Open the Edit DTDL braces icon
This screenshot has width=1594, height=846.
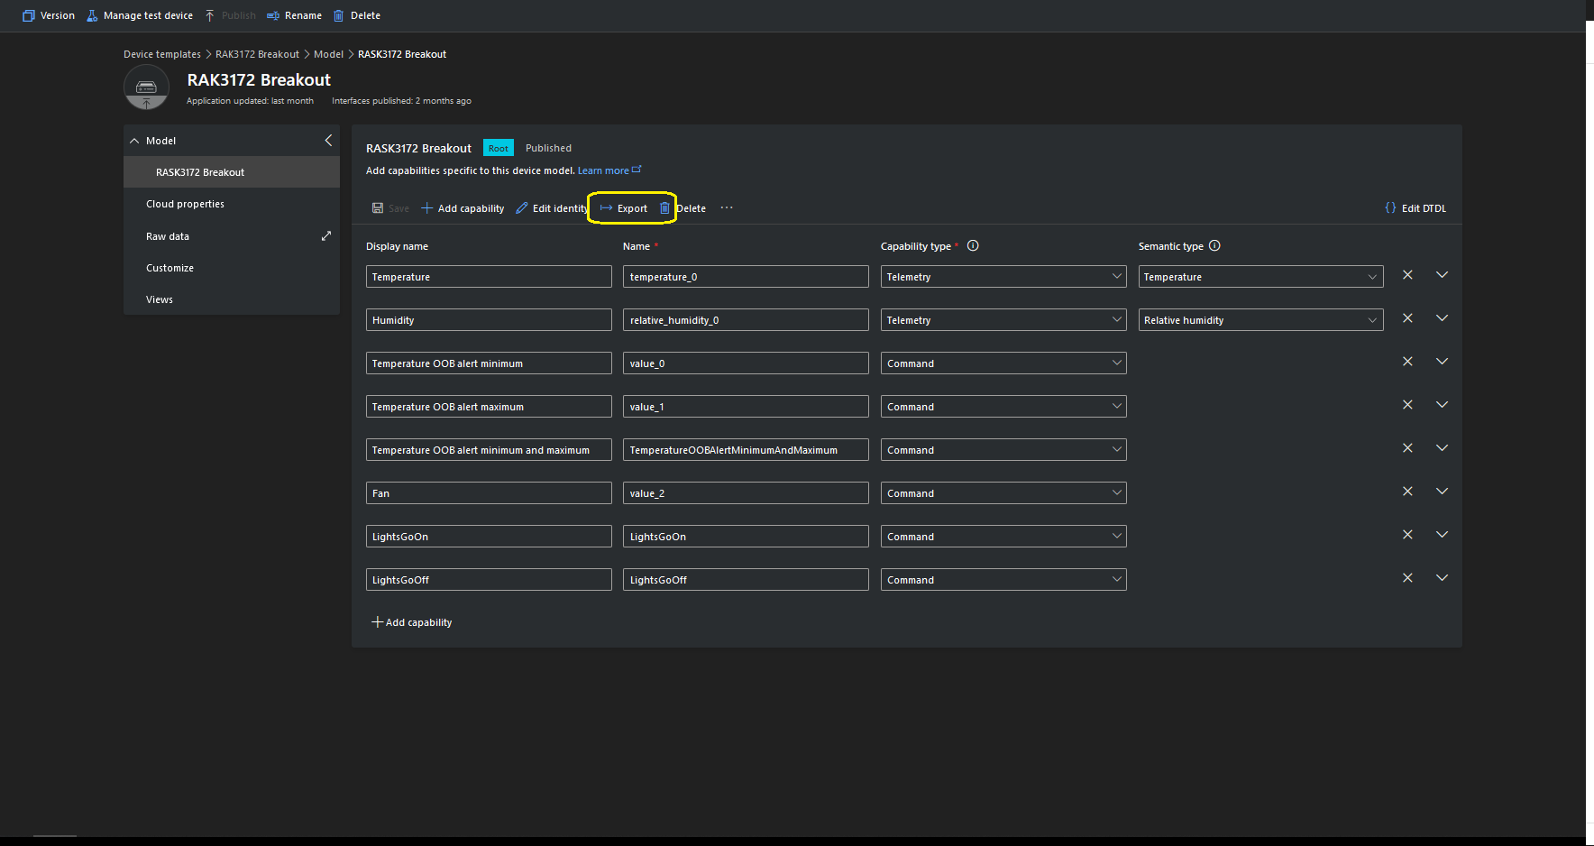1390,208
